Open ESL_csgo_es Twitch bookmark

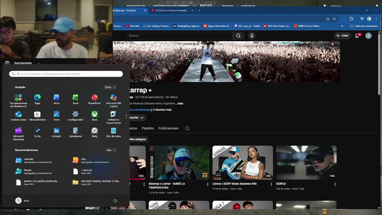point(247,26)
